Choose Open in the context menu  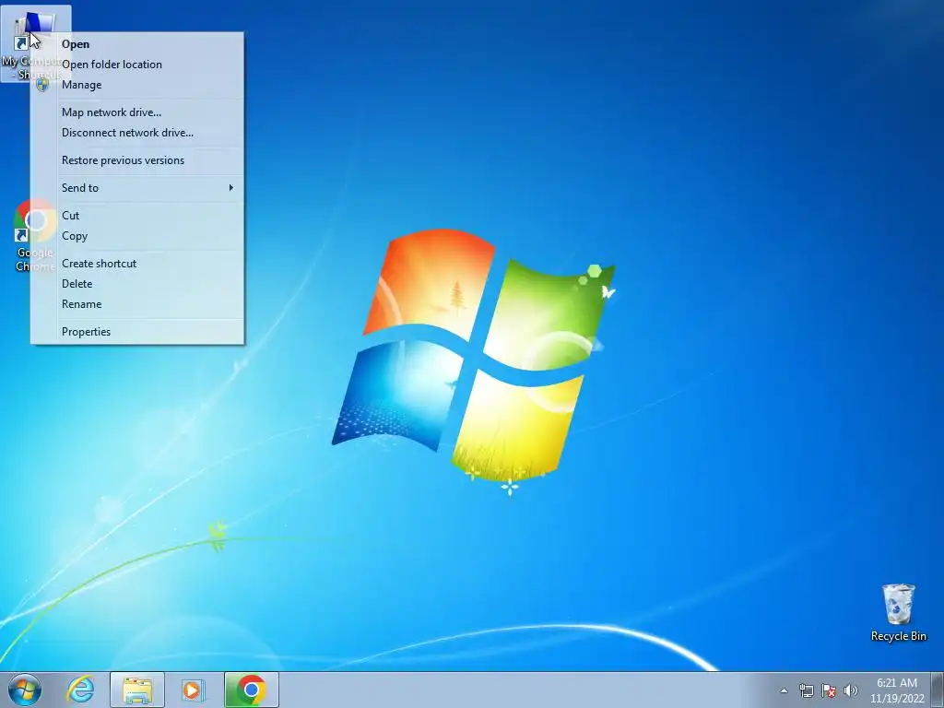click(137, 44)
